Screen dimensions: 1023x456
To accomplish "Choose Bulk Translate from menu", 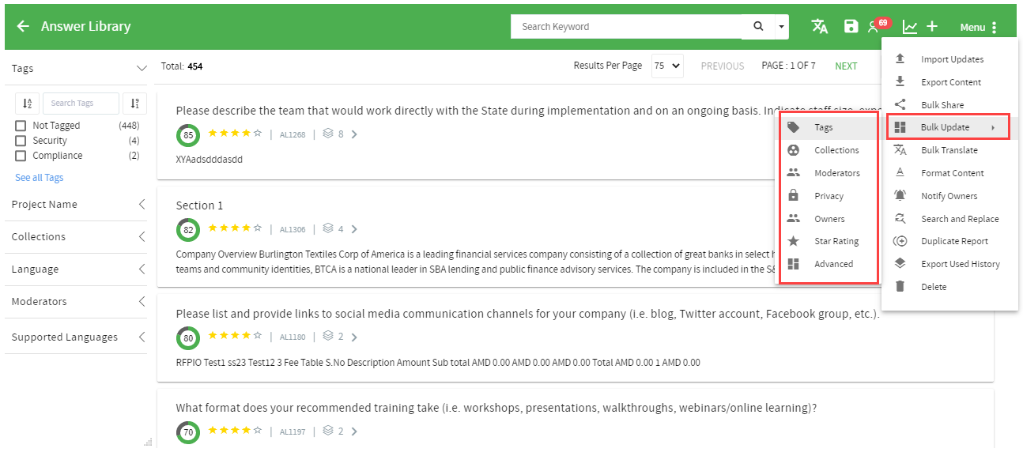I will click(949, 150).
